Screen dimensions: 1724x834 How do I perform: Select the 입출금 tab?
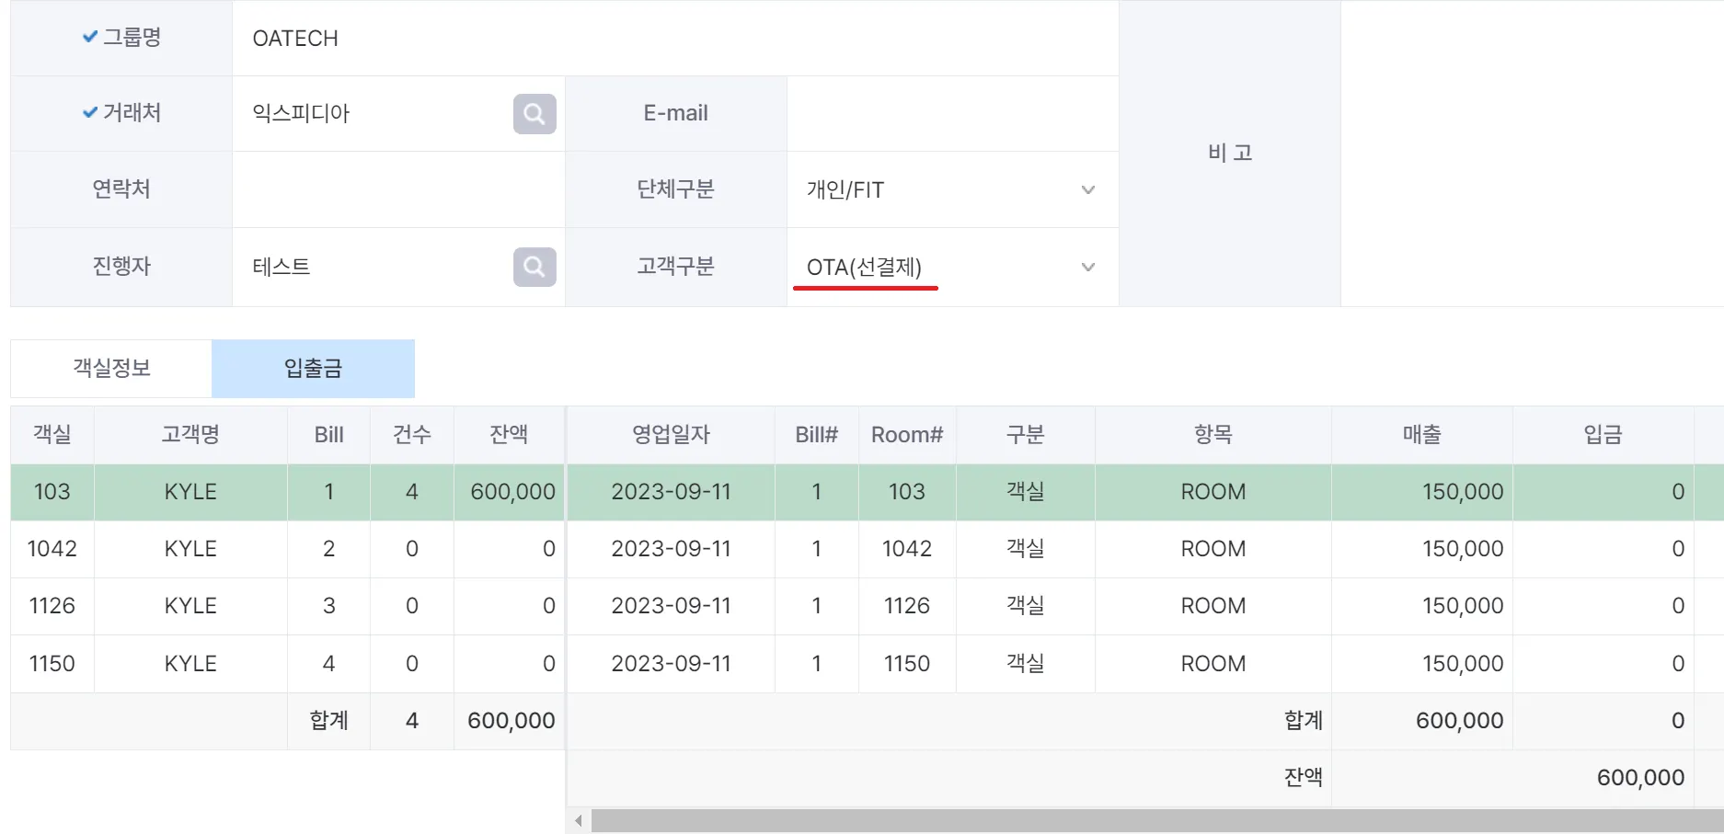(313, 369)
